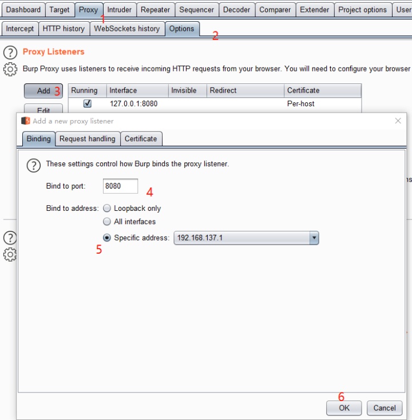Select All interfaces radio button
The width and height of the screenshot is (412, 420).
[x=107, y=222]
